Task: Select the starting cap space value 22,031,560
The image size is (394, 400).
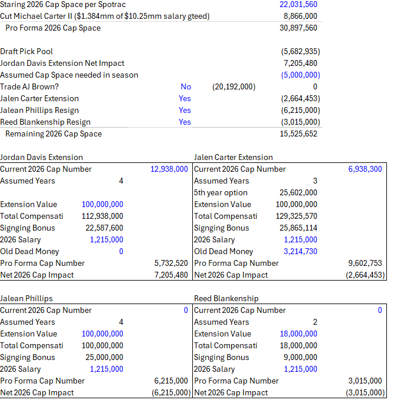Action: [298, 4]
